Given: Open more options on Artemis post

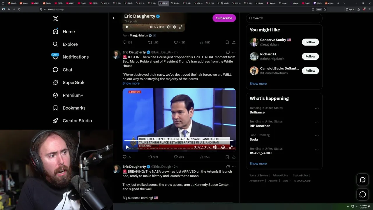Looking at the screenshot, I should 234,167.
